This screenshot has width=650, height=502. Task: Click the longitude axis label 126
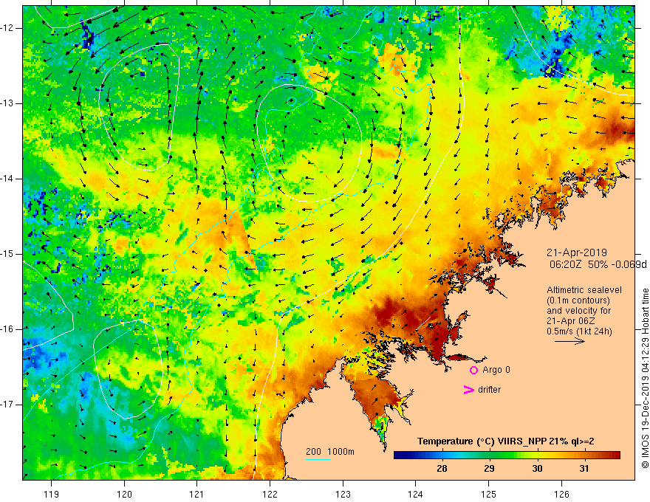click(561, 494)
